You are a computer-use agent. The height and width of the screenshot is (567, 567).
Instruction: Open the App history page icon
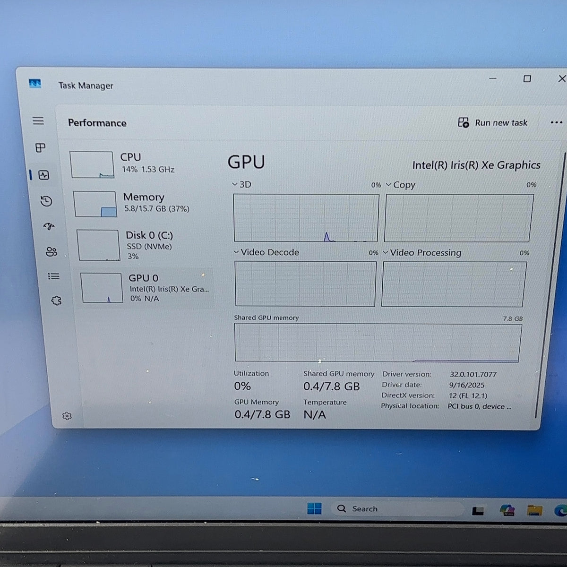(46, 202)
